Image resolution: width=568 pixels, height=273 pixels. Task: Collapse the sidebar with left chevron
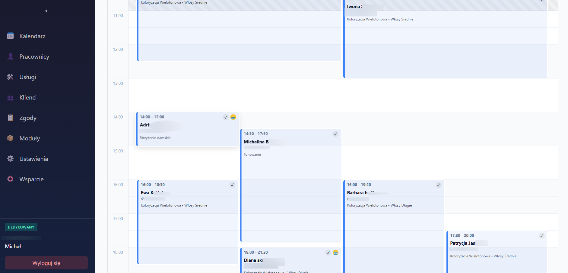click(x=46, y=11)
